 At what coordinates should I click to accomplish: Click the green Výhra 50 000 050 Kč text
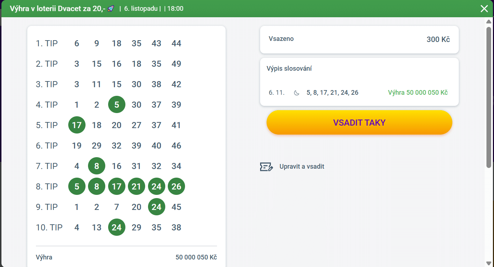tap(418, 93)
